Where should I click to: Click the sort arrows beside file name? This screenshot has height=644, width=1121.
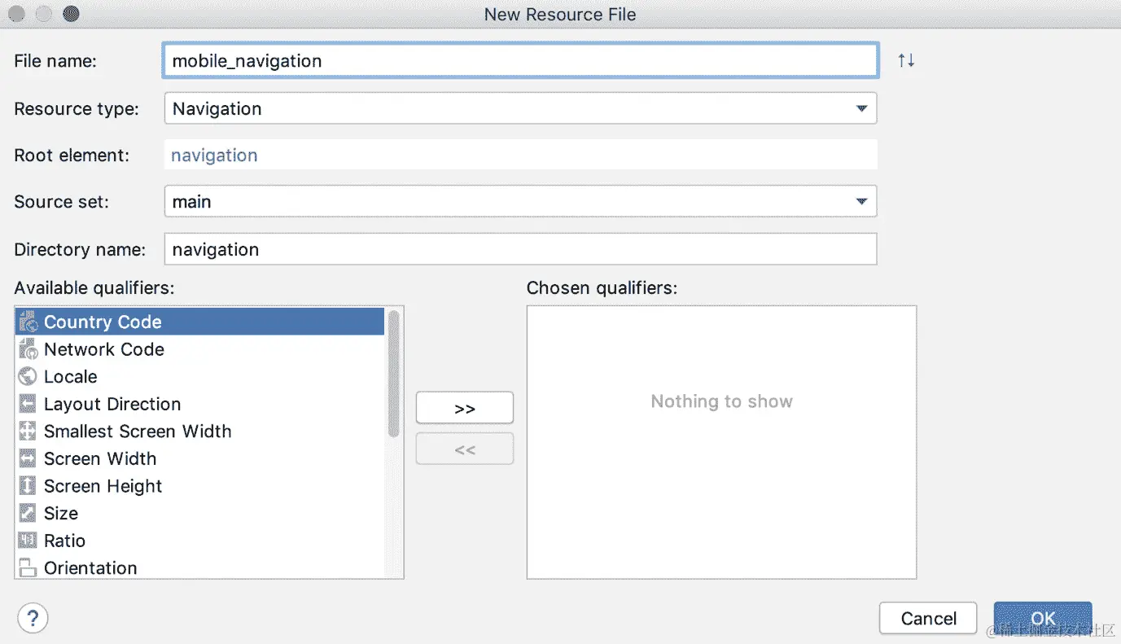905,59
